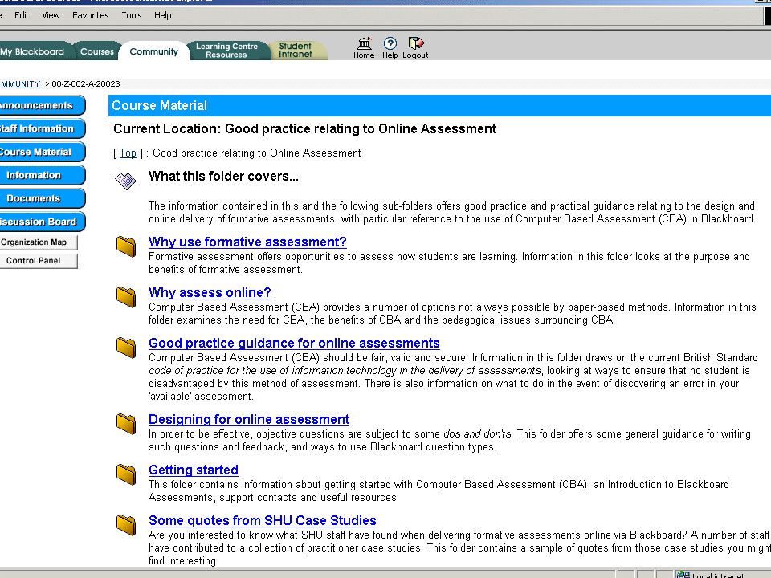Open the Getting started link
Screen dimensions: 771x578
(194, 470)
